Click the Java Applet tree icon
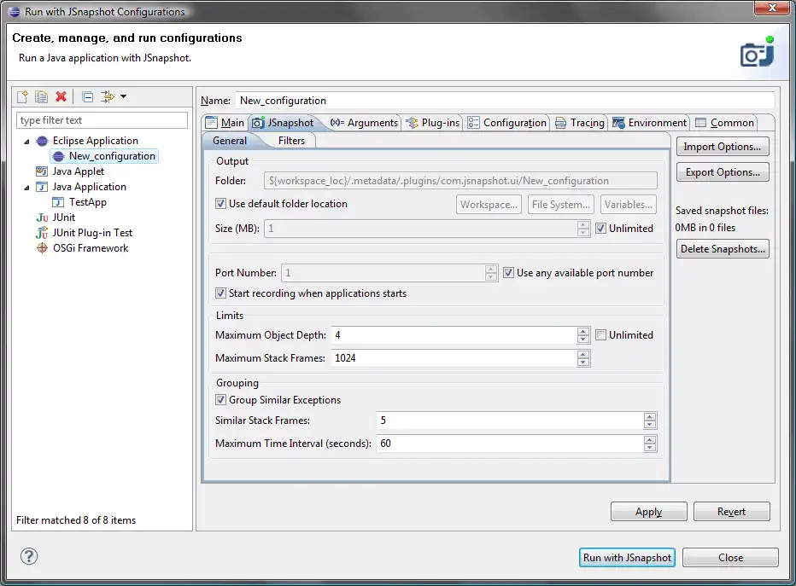 point(42,171)
